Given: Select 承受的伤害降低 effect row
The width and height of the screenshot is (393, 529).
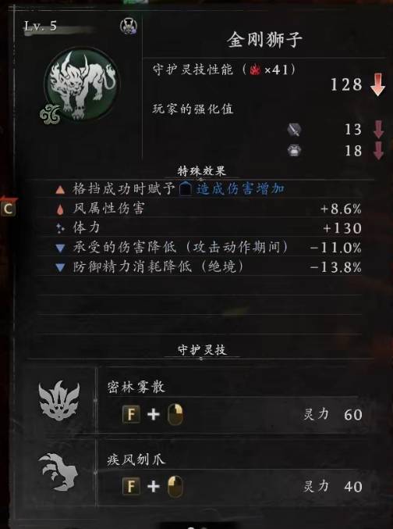Looking at the screenshot, I should [x=209, y=248].
